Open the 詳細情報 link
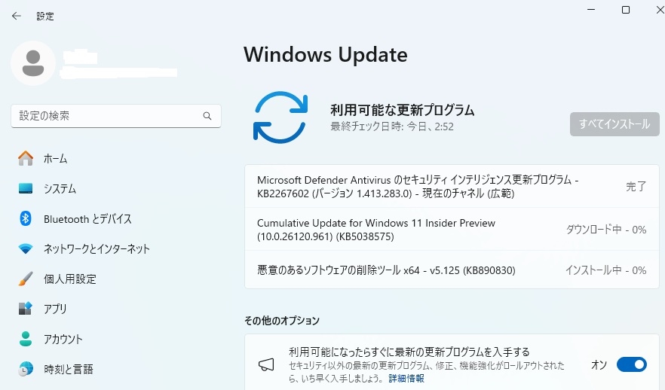Screen dimensions: 665x390 click(x=406, y=378)
